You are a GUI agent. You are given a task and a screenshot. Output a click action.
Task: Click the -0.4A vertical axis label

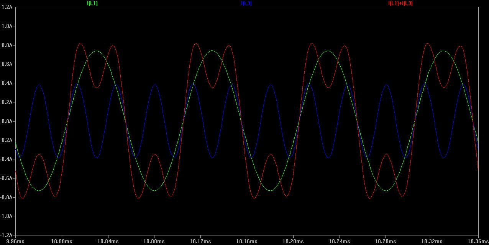(x=7, y=159)
